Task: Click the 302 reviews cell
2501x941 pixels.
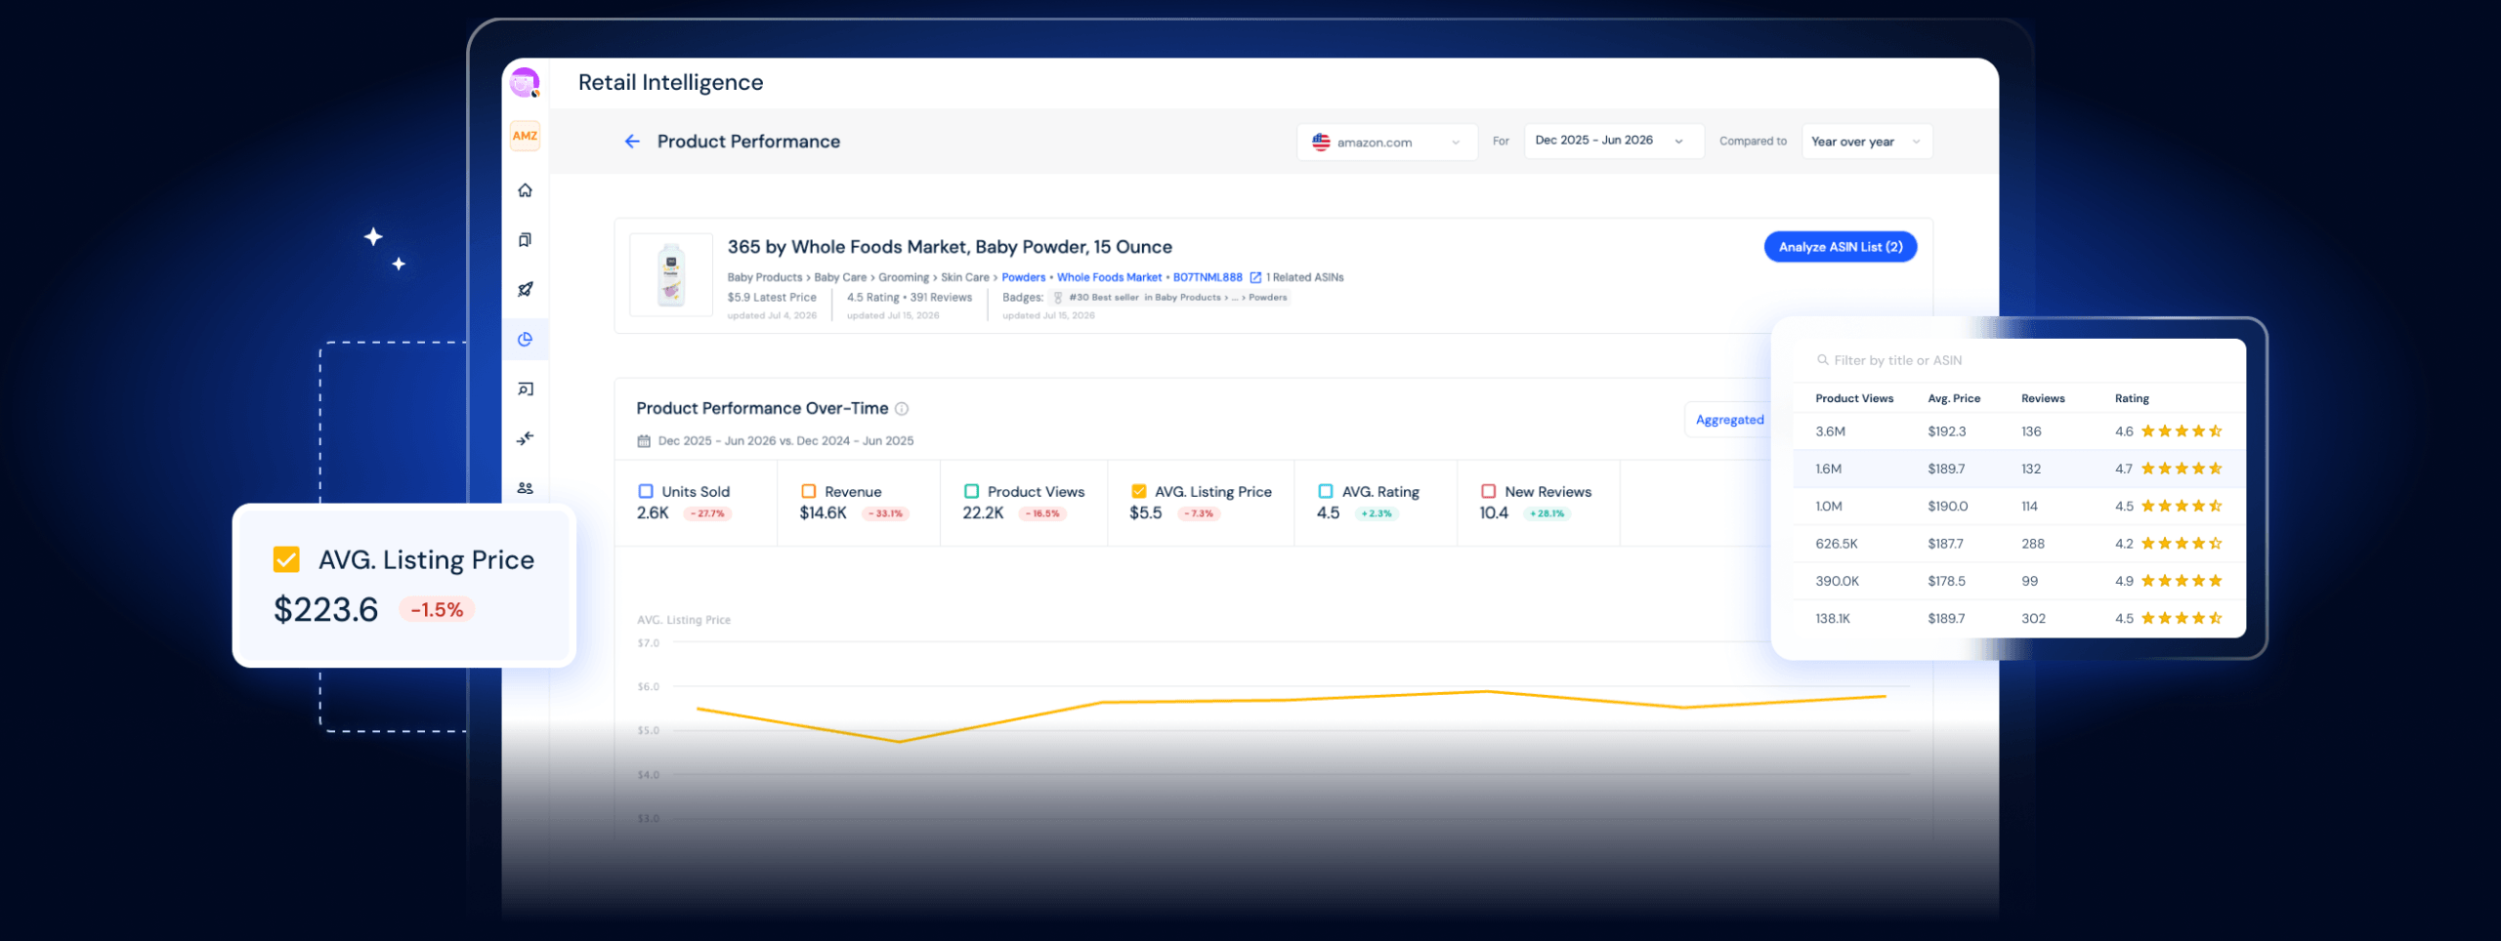Action: (x=2033, y=618)
